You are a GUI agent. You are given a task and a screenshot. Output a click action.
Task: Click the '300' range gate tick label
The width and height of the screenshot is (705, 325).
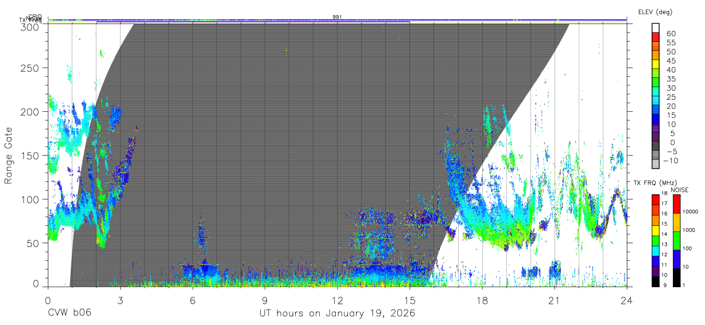pyautogui.click(x=30, y=26)
